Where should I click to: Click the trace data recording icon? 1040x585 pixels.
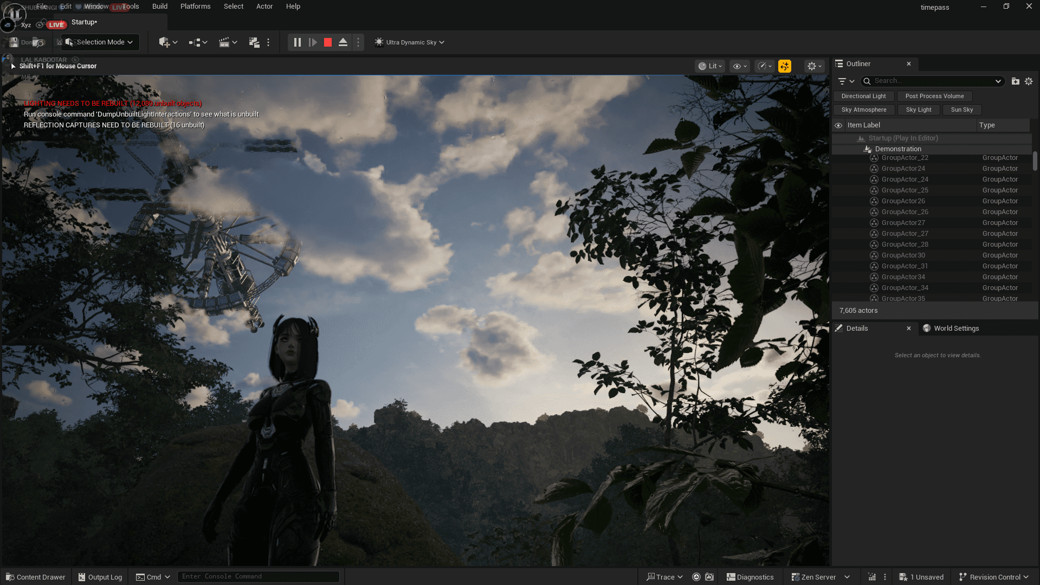pos(696,577)
